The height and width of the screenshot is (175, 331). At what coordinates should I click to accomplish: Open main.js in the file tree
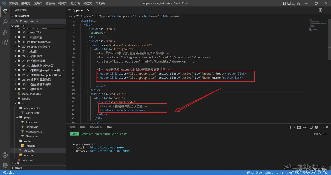click(x=28, y=155)
